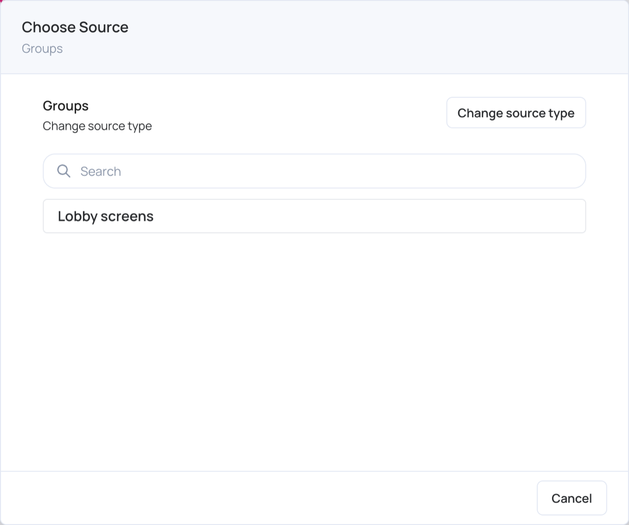Select the Lobby screens group
This screenshot has width=629, height=525.
[314, 216]
